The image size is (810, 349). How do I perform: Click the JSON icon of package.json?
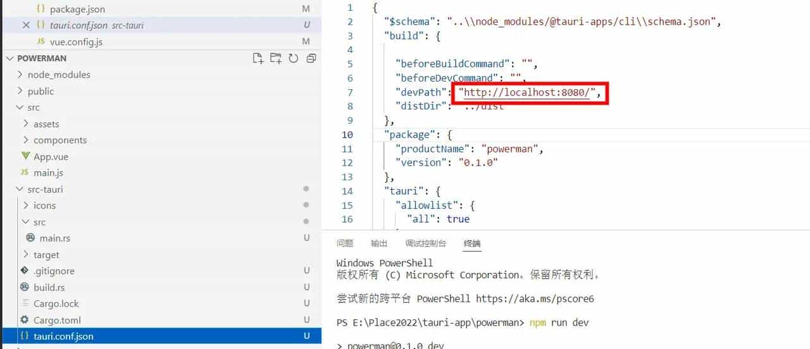(x=41, y=9)
